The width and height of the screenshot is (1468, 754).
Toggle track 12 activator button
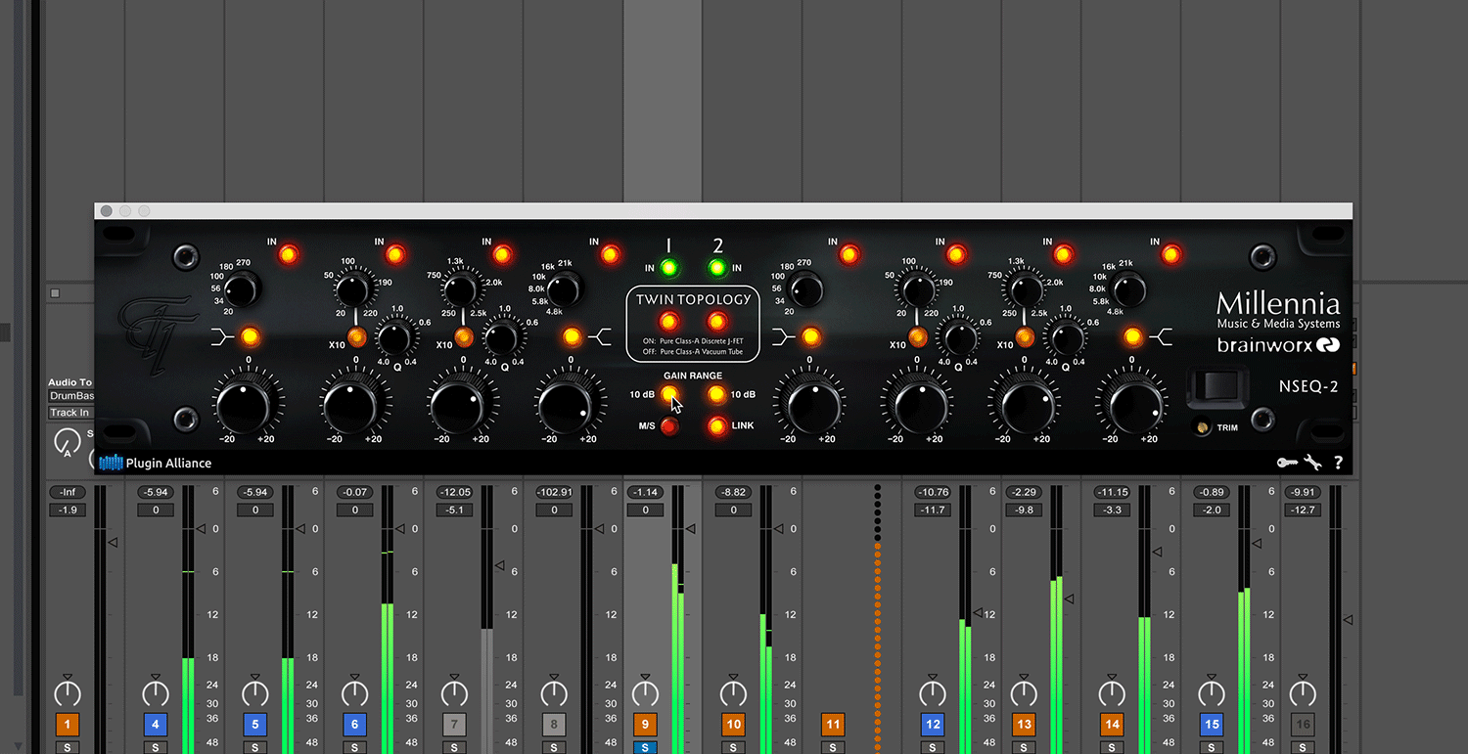(x=933, y=725)
